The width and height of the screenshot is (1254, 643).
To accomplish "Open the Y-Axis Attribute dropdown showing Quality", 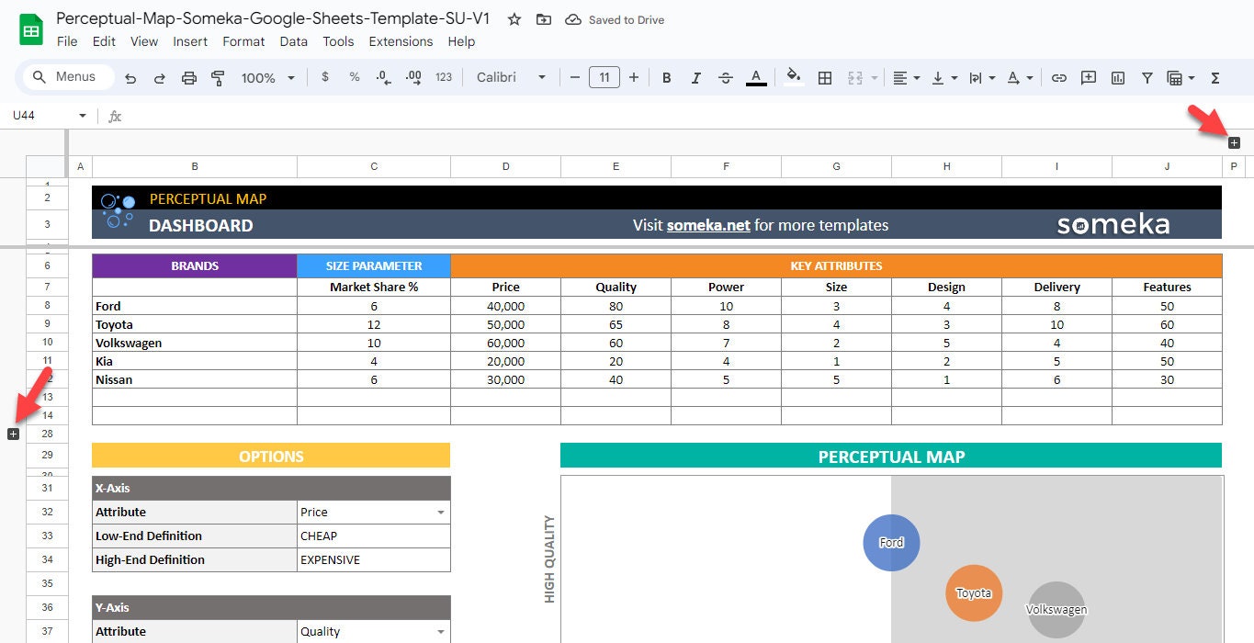I will coord(440,631).
